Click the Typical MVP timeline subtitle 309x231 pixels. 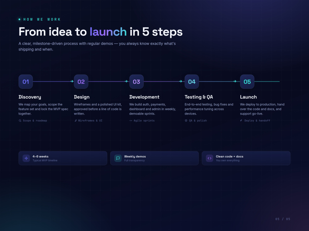pos(45,160)
